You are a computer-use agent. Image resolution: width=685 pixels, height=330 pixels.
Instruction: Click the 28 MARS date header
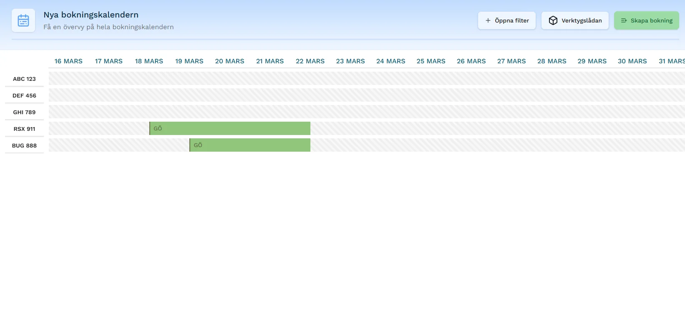(x=552, y=61)
